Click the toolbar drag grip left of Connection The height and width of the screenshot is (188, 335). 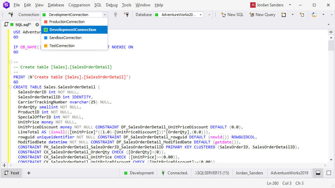[3, 15]
